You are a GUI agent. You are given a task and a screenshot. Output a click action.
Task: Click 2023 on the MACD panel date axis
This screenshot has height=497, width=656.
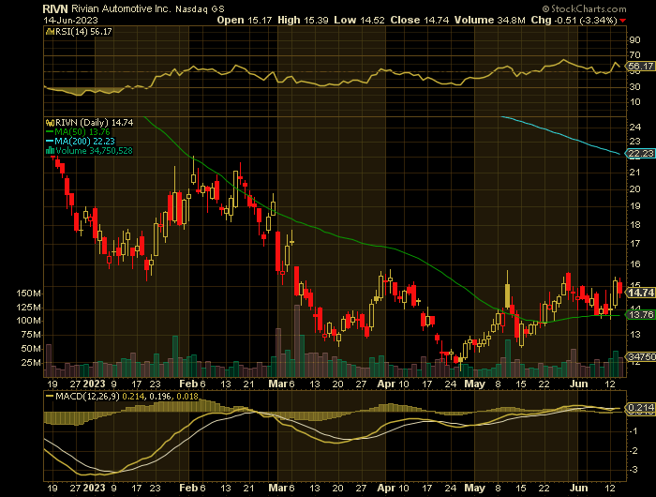[94, 488]
